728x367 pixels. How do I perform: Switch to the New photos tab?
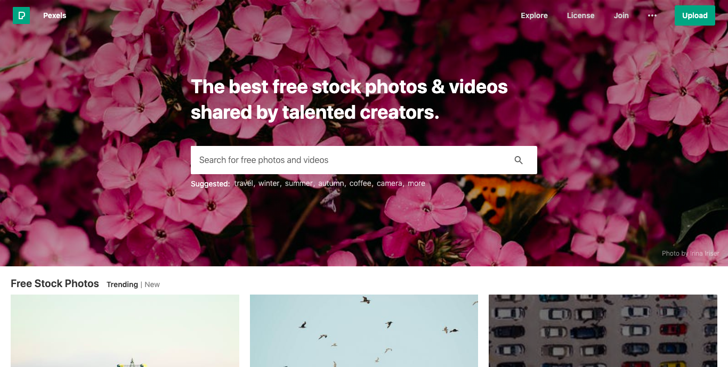(x=152, y=284)
